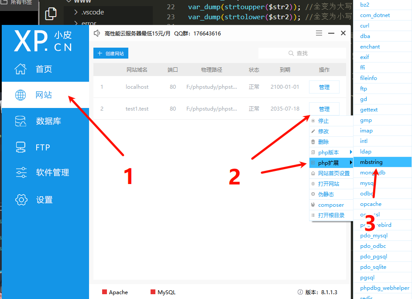Click the speaker announcement icon
The image size is (412, 299).
[x=97, y=33]
